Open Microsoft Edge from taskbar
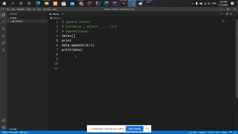 pyautogui.click(x=38, y=3)
